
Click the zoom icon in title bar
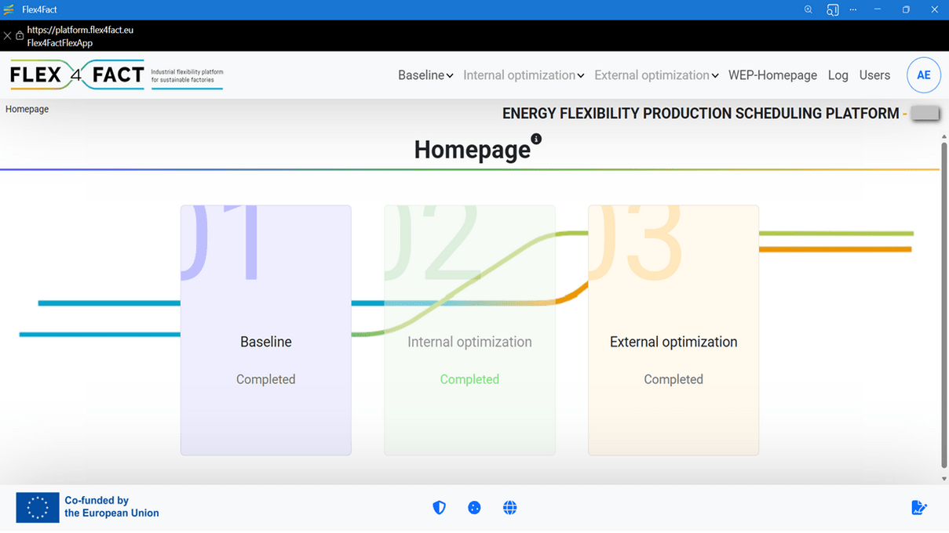click(808, 9)
